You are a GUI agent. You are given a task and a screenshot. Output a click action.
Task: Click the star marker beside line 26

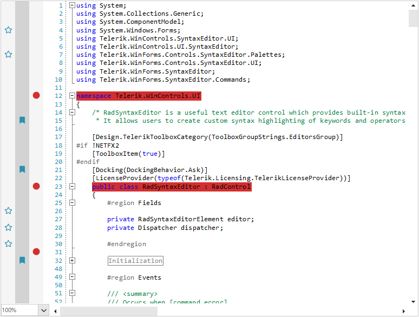click(8, 211)
